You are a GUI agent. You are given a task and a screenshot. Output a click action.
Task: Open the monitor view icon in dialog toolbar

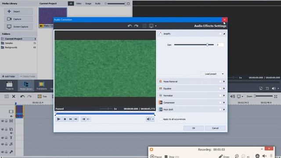tap(151, 26)
